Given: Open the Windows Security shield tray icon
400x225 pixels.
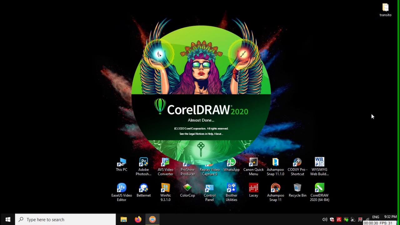Looking at the screenshot, I should coord(332,219).
